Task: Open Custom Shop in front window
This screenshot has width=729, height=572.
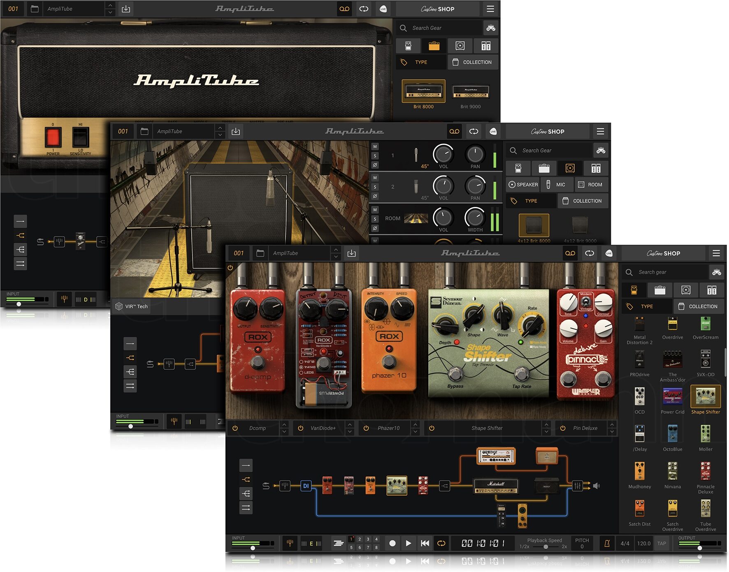Action: (x=663, y=253)
